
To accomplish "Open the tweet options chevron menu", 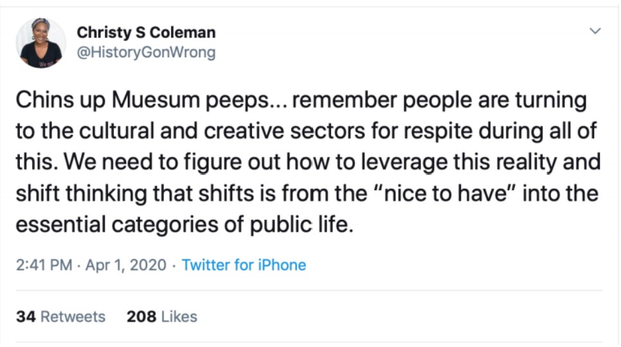I will point(595,31).
